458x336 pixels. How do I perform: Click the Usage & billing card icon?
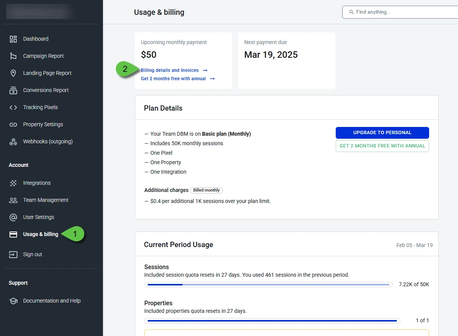click(13, 234)
